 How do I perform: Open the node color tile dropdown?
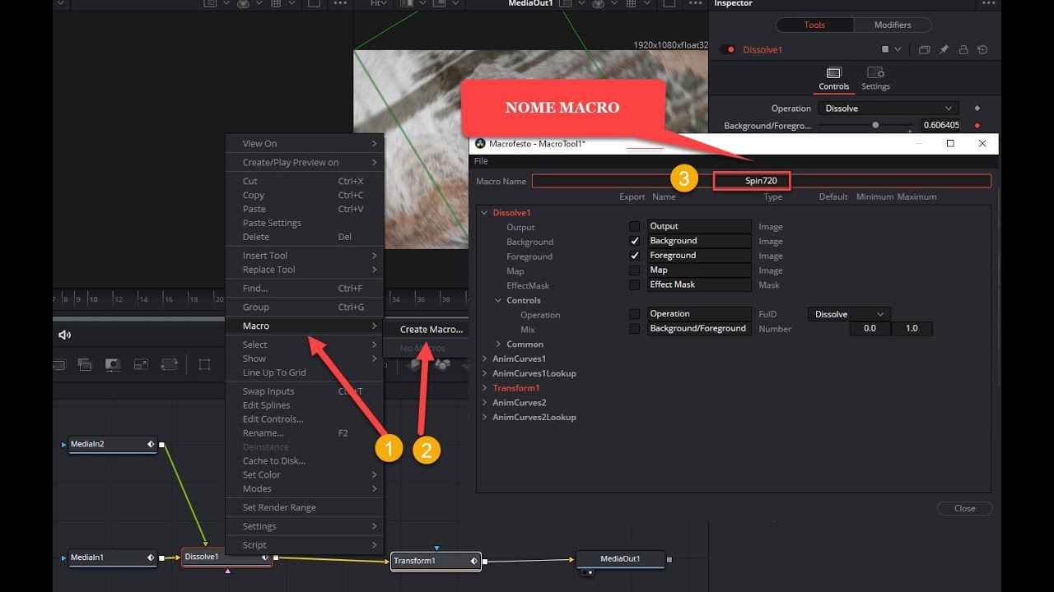coord(892,49)
